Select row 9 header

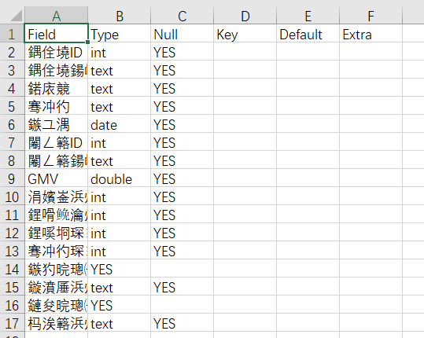[12, 179]
